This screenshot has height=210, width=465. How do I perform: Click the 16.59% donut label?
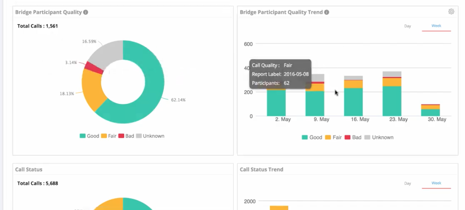coord(89,41)
